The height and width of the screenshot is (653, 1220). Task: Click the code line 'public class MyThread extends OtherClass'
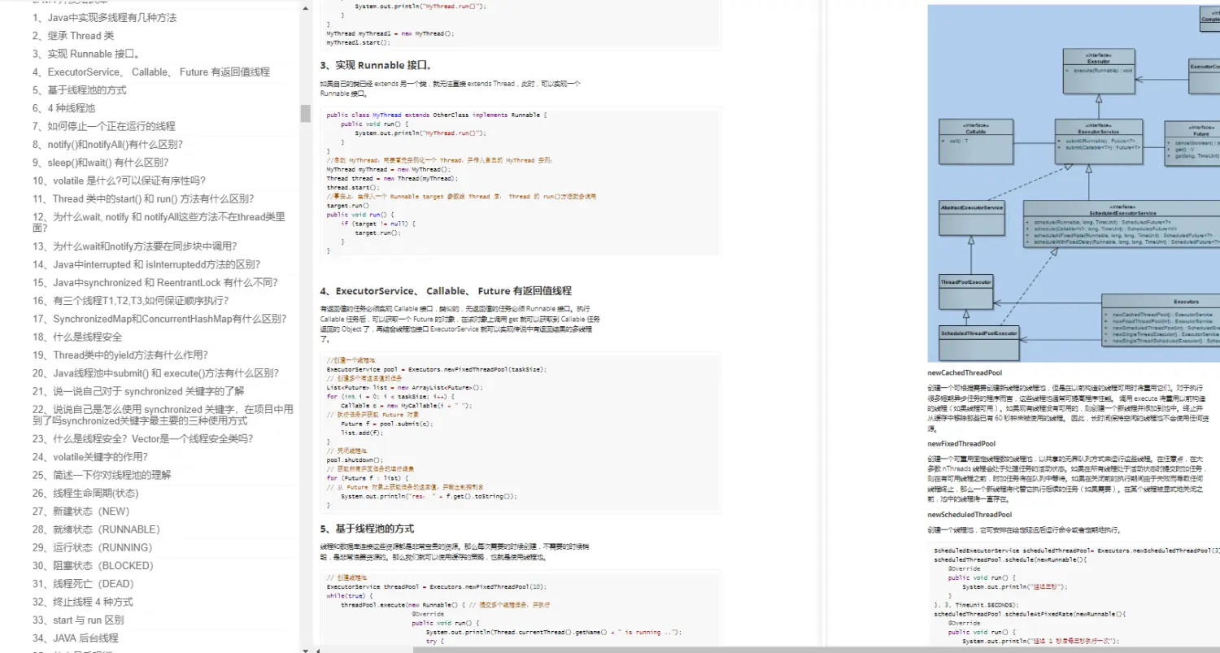(437, 115)
